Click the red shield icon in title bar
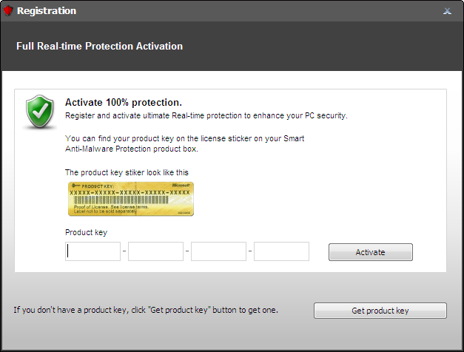Viewport: 464px width, 352px height. point(9,11)
